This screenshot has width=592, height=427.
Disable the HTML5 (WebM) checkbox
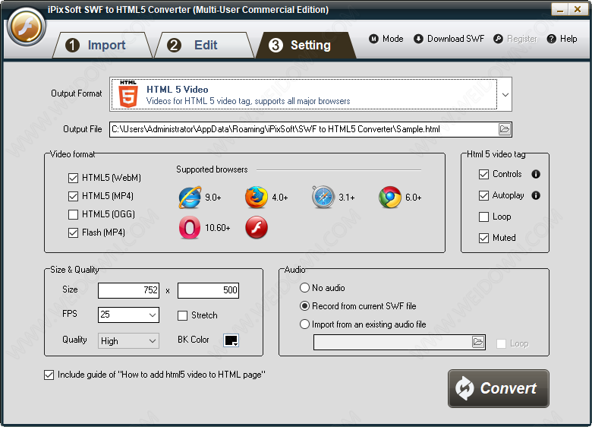click(73, 178)
